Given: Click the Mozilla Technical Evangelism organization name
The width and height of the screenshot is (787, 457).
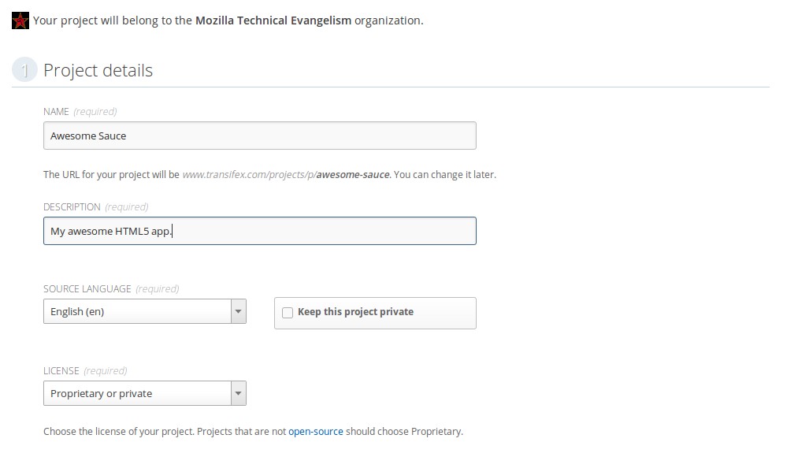Looking at the screenshot, I should (273, 20).
